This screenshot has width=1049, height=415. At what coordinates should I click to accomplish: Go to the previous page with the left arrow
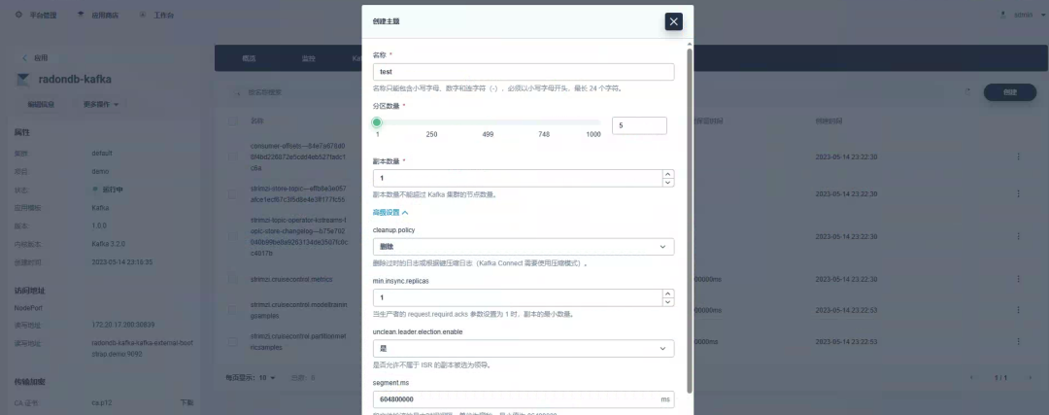[972, 378]
